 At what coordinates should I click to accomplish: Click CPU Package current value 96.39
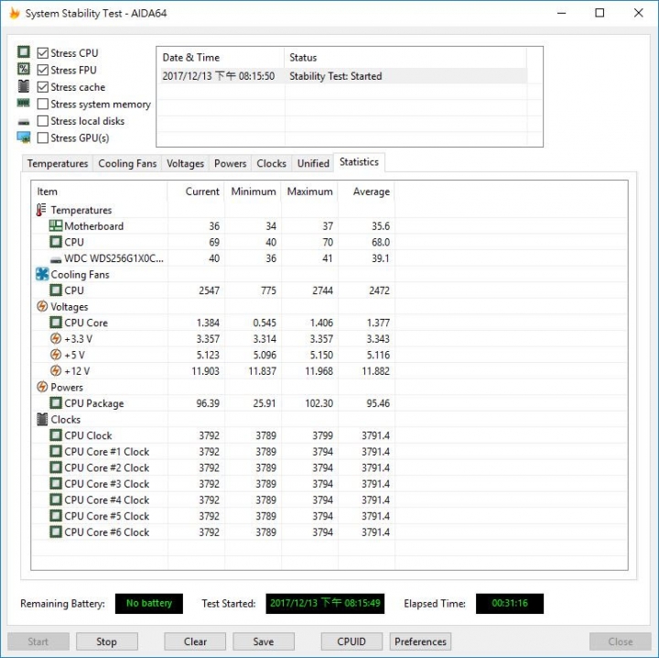coord(208,403)
